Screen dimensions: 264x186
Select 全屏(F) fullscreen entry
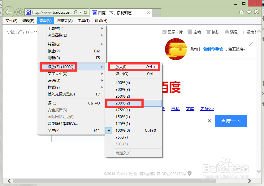pos(72,131)
